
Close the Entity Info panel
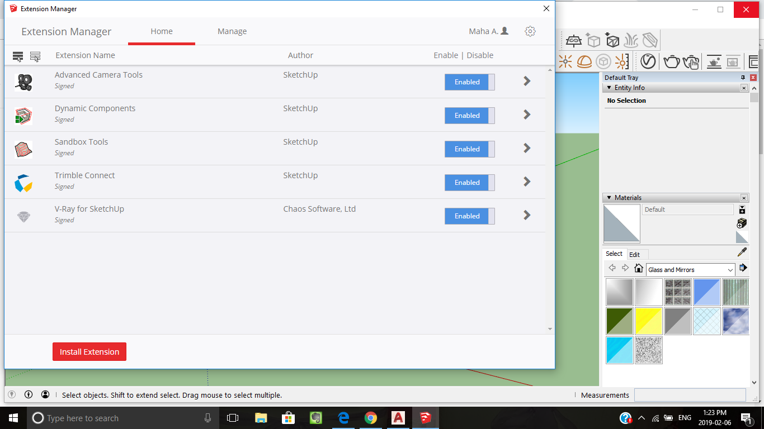click(x=744, y=88)
